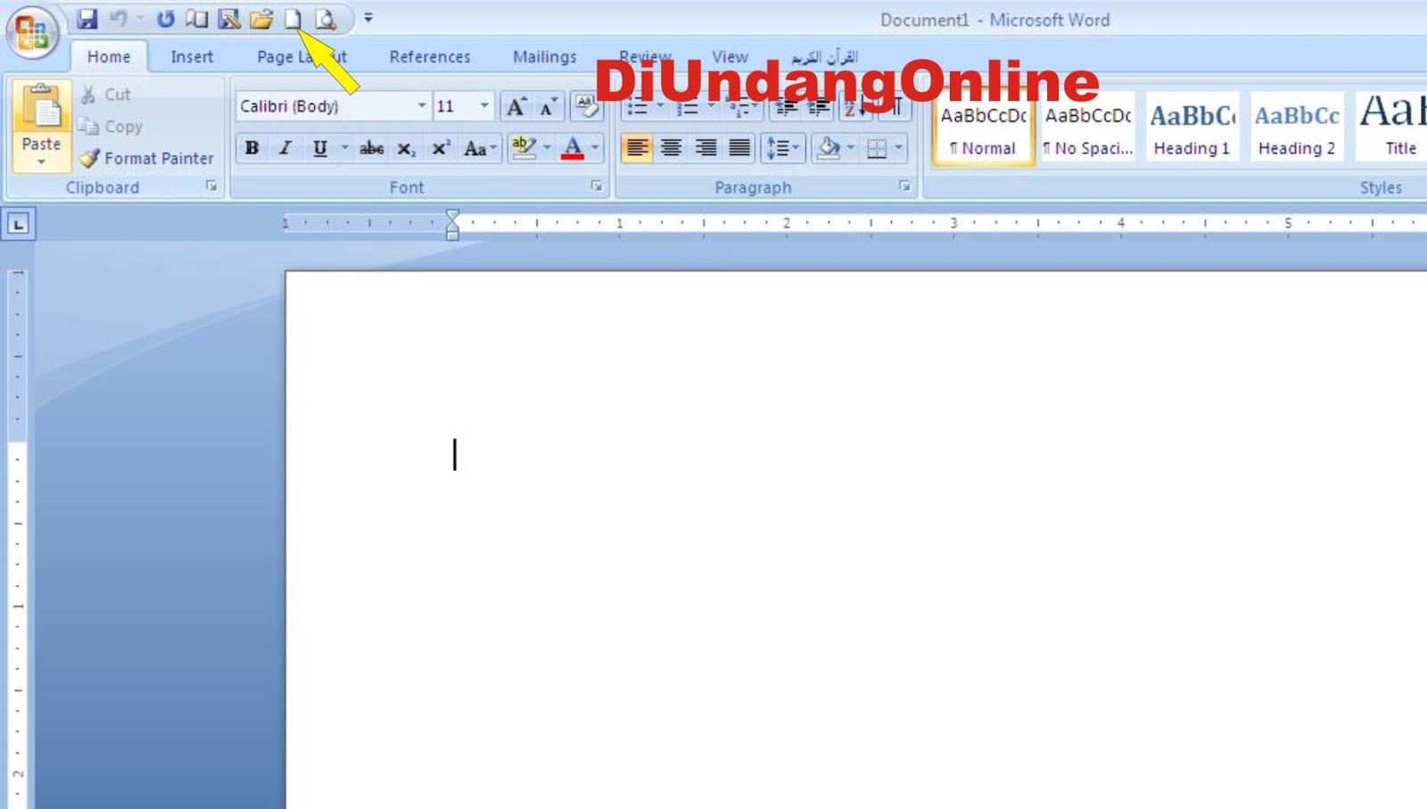Expand the Paste options arrow
Viewport: 1427px width, 809px height.
[x=41, y=162]
